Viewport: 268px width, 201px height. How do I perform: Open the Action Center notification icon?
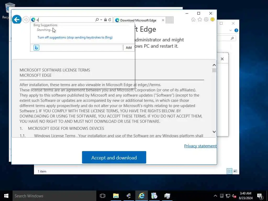coord(260,196)
